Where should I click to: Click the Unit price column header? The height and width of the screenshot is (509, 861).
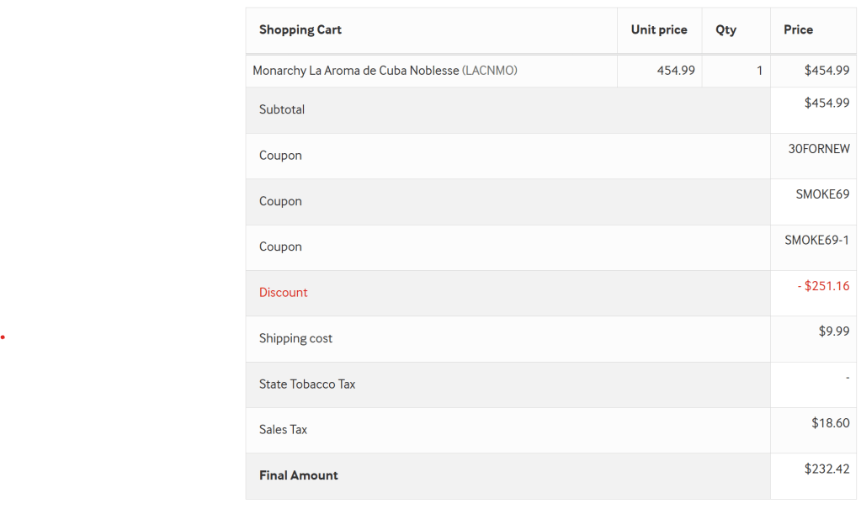point(658,30)
